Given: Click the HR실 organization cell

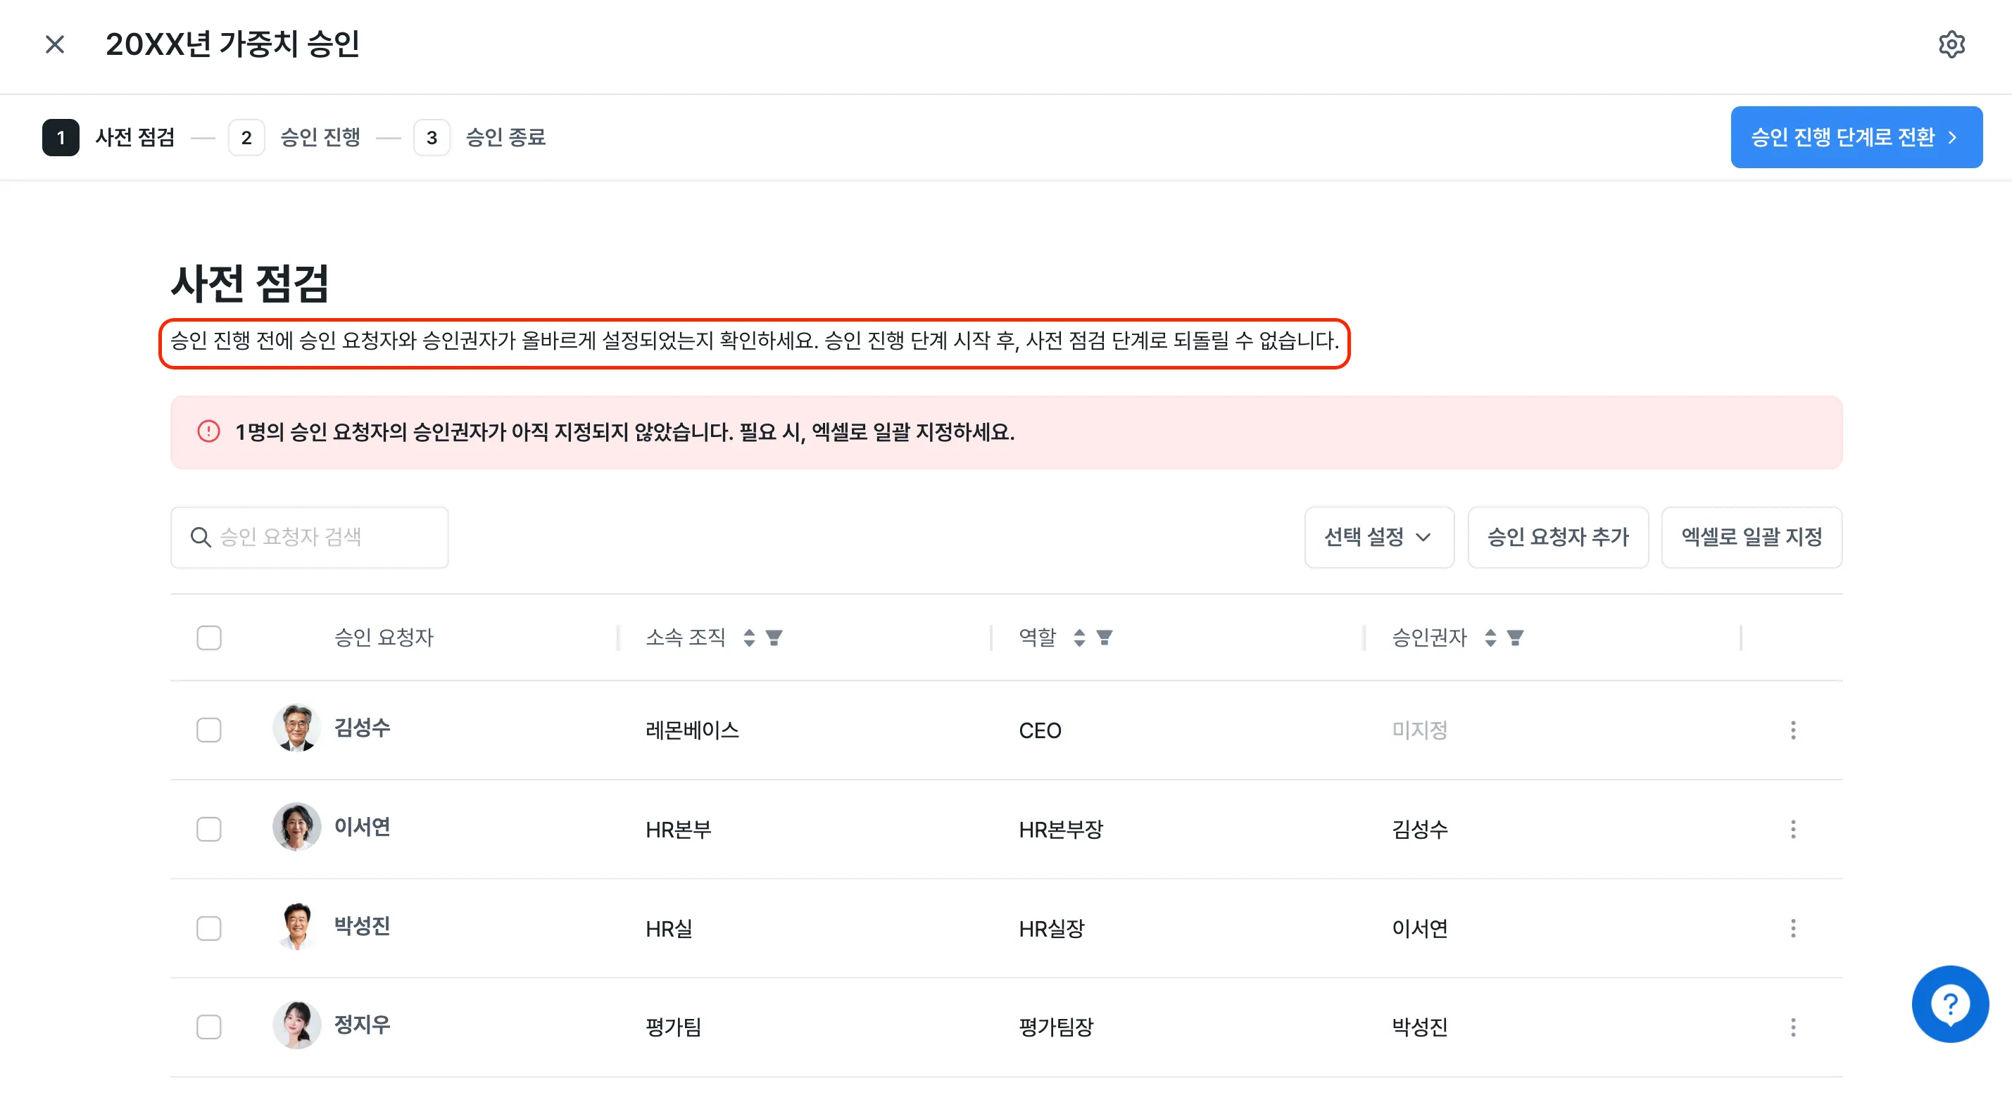Looking at the screenshot, I should point(669,929).
